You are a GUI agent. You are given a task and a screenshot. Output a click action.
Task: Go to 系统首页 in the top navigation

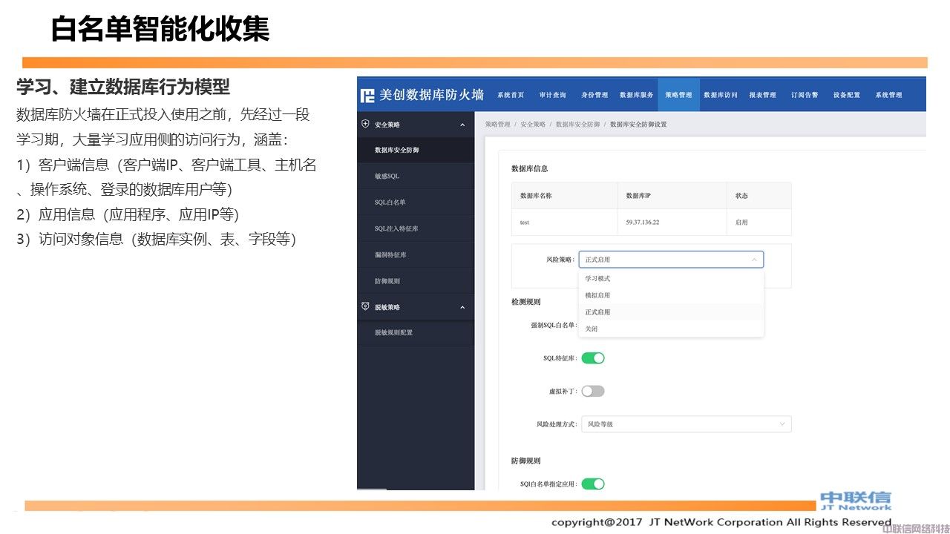[x=511, y=95]
